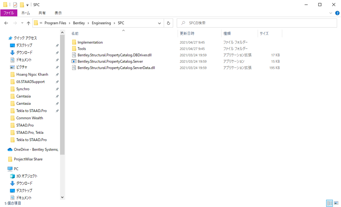Open pinned デスクトップ under Quick Access

24,45
